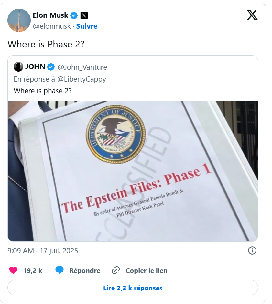The height and width of the screenshot is (304, 272).
Task: Click the blue reply speech bubble icon
Action: [x=60, y=270]
